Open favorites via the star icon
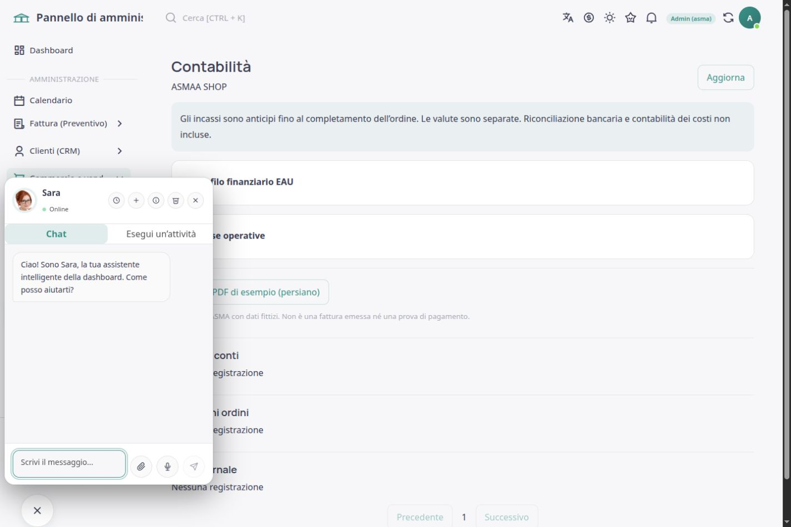The height and width of the screenshot is (527, 791). (x=631, y=18)
